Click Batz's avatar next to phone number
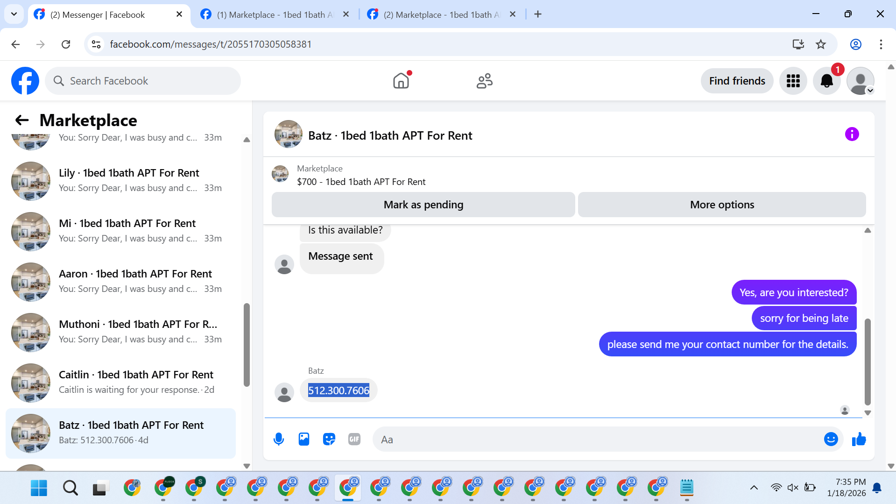The height and width of the screenshot is (504, 896). coord(284,392)
